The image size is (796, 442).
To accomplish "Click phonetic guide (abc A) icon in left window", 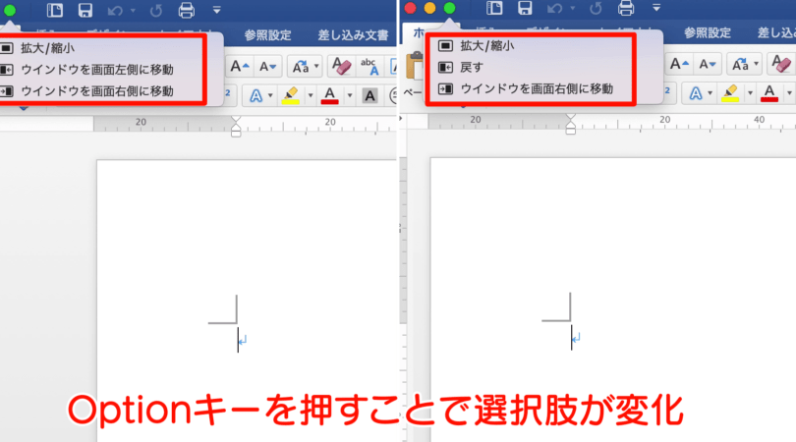I will tap(370, 67).
